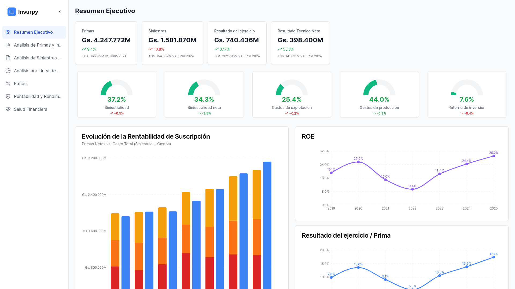Click the percent icon beside Ratios
Image resolution: width=515 pixels, height=289 pixels.
click(x=8, y=83)
